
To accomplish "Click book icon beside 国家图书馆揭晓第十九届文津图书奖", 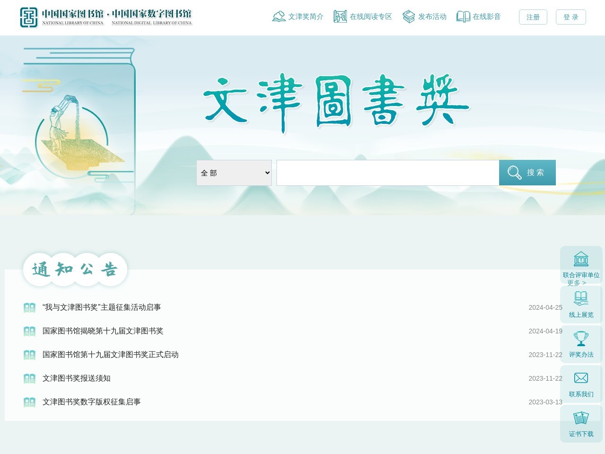I will point(29,332).
